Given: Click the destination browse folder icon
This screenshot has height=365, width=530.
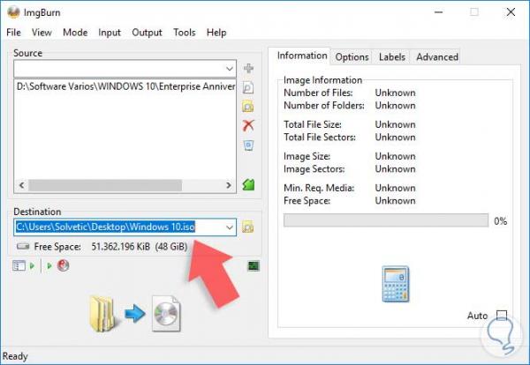Looking at the screenshot, I should pyautogui.click(x=248, y=227).
